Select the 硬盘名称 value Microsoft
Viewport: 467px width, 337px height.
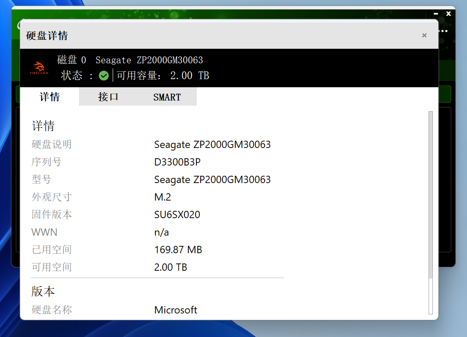tap(176, 310)
